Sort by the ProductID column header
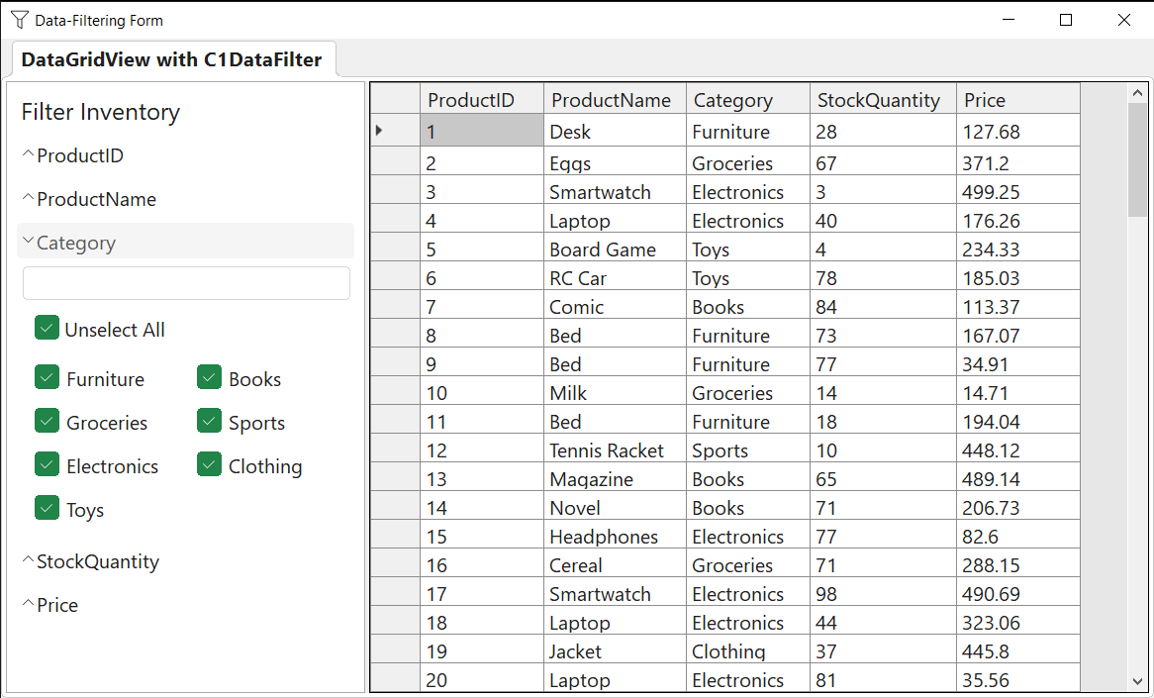Viewport: 1154px width, 698px height. (x=482, y=99)
